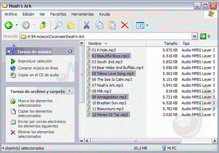Click the Paste clipboard icon
Viewport: 219px width, 153px height.
112,25
